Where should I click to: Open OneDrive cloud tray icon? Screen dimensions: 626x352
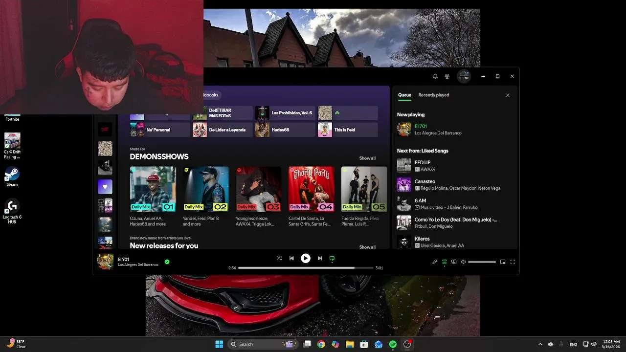pyautogui.click(x=551, y=344)
